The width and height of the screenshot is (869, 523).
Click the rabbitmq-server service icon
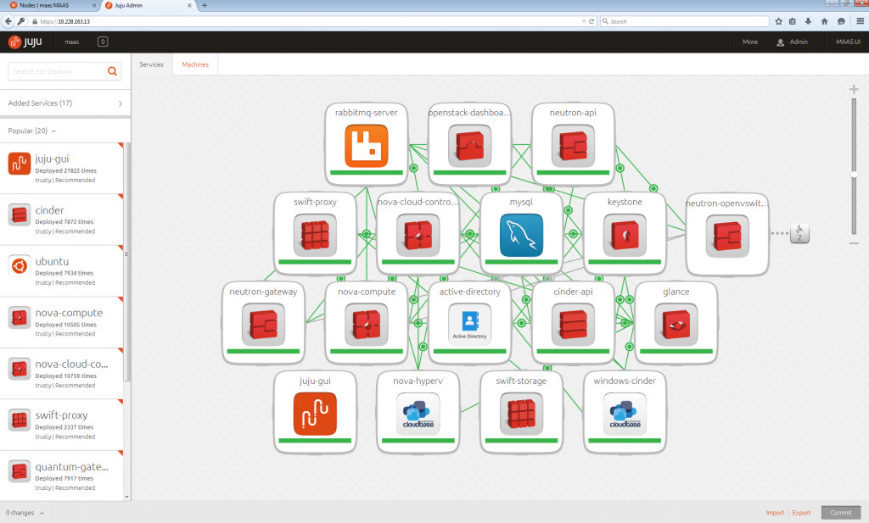point(366,146)
